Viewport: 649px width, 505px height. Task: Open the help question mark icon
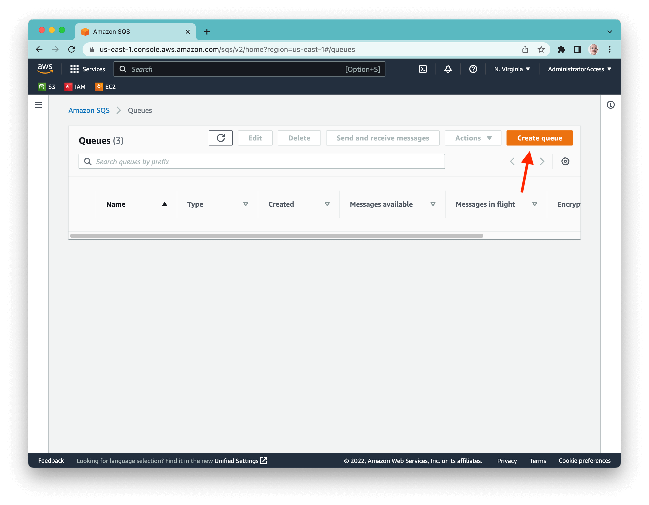click(473, 69)
